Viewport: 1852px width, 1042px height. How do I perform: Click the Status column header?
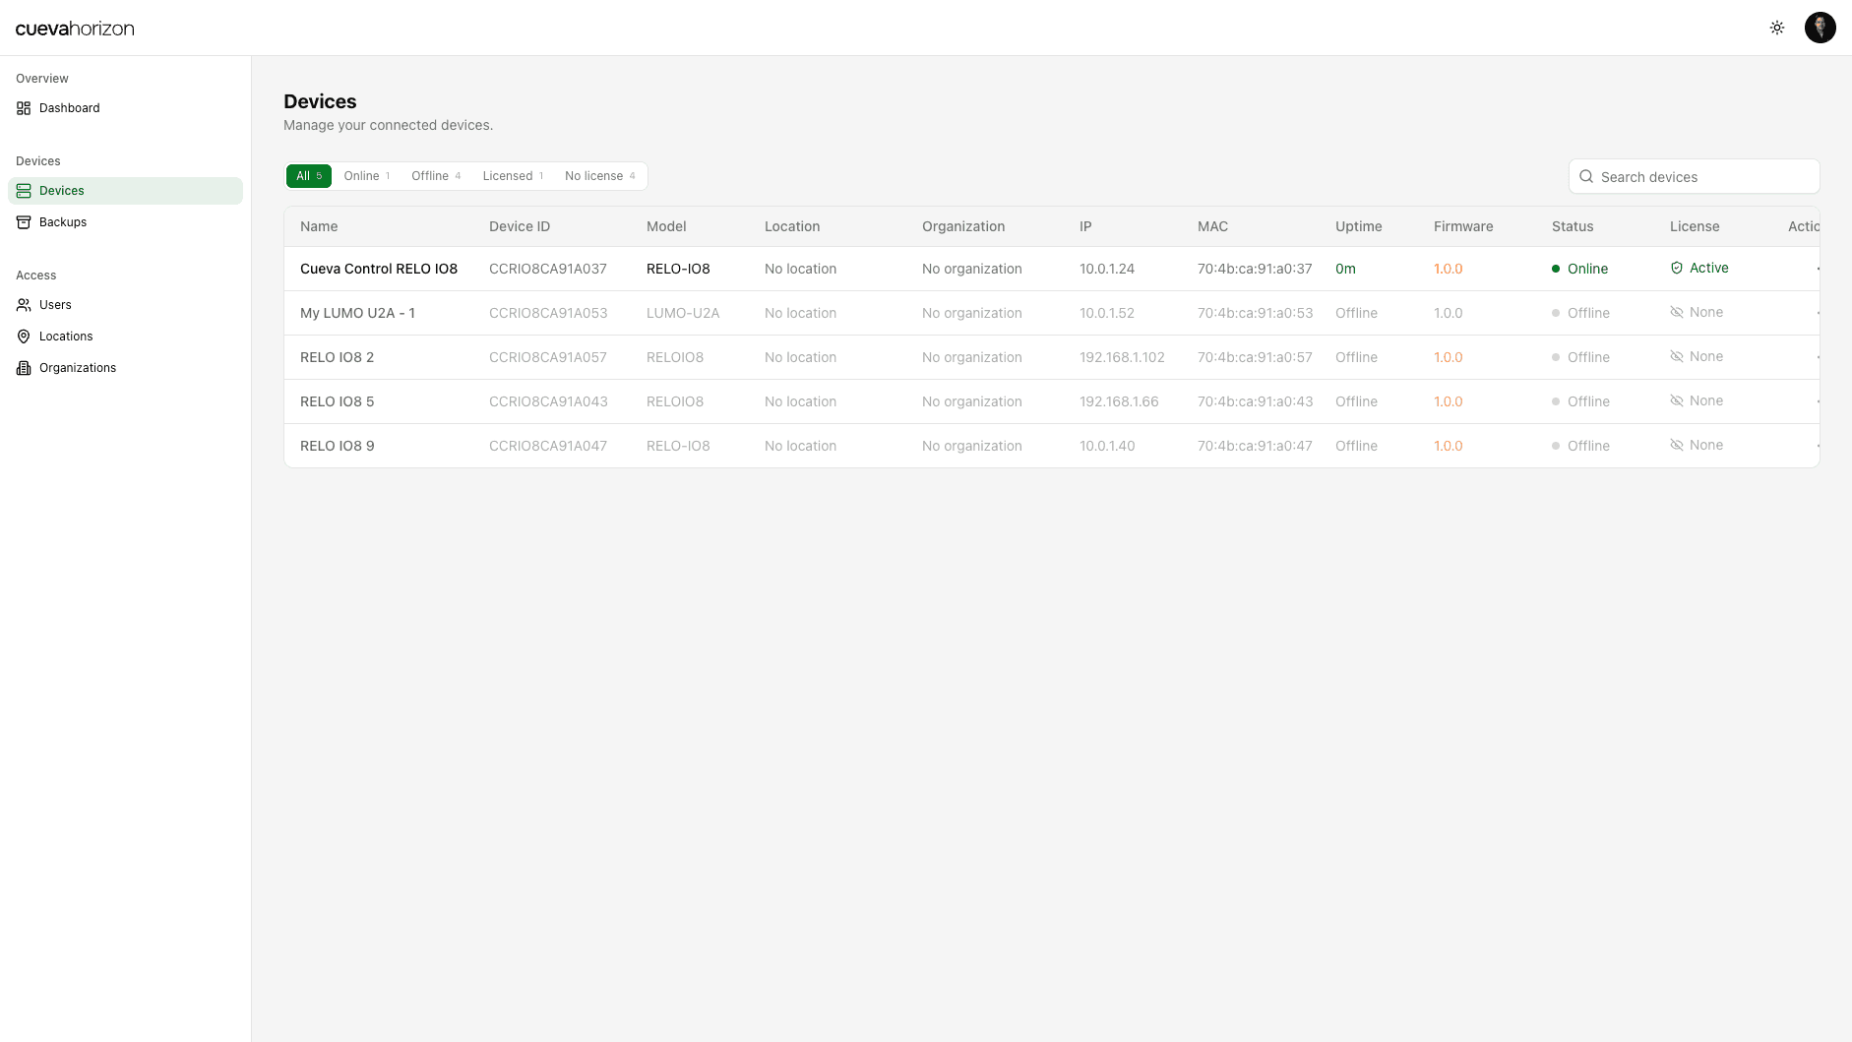[x=1573, y=226]
